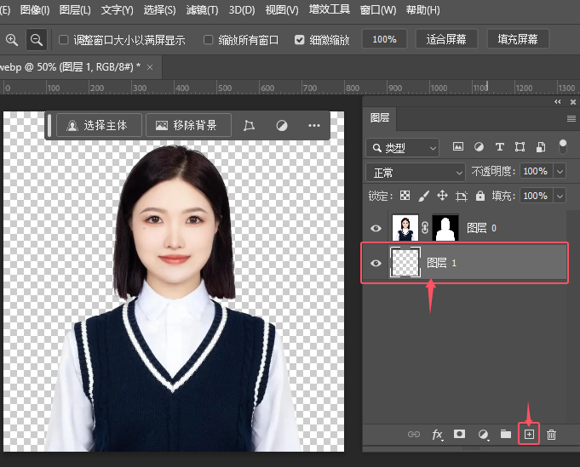The image size is (580, 467).
Task: Open the 滤镜(T) menu
Action: point(201,10)
